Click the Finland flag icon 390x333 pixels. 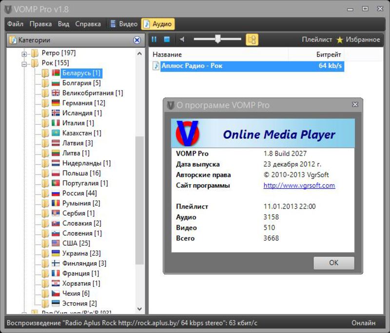[x=56, y=263]
